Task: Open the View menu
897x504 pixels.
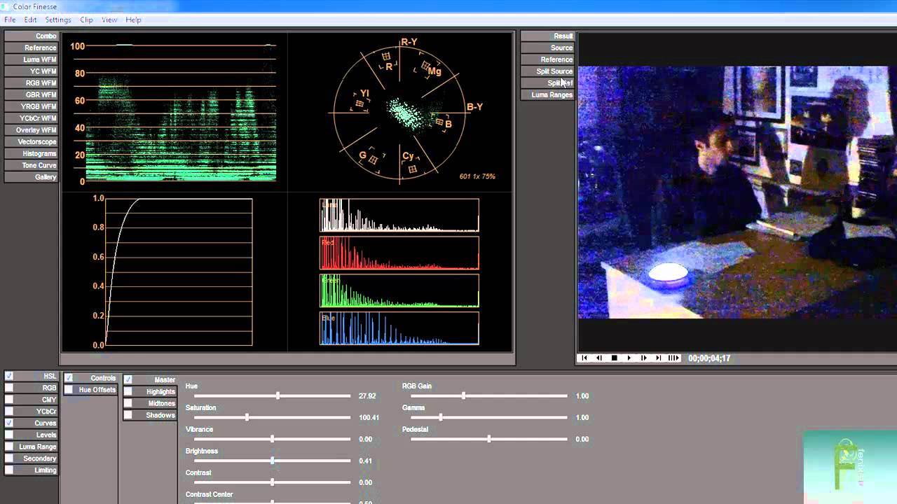Action: (109, 20)
